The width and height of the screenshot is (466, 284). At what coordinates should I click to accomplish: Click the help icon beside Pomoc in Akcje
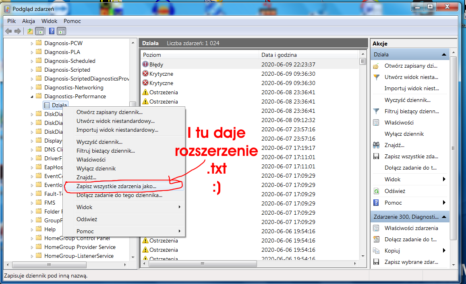[376, 203]
